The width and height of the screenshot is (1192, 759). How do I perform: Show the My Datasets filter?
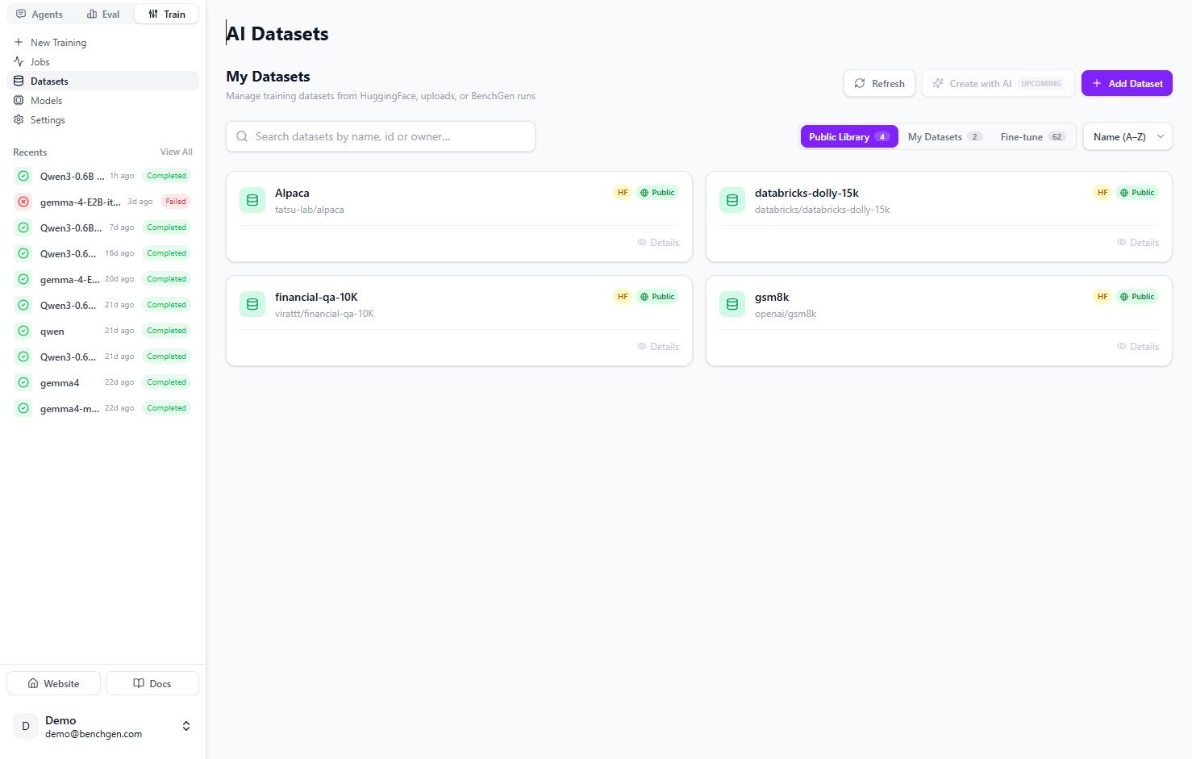point(945,136)
